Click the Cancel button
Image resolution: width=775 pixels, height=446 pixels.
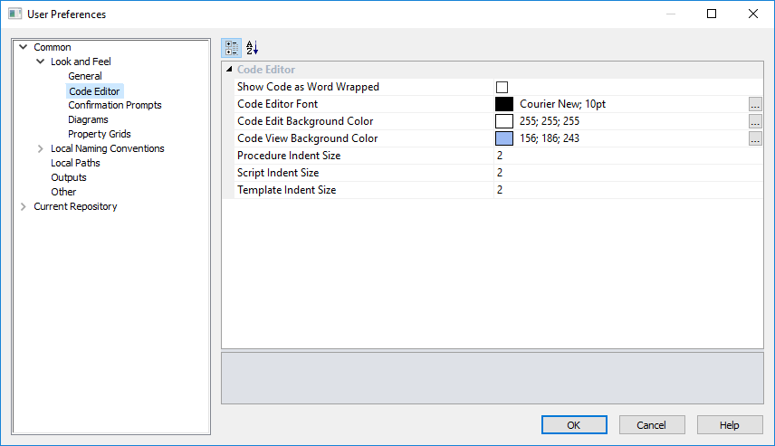(651, 425)
